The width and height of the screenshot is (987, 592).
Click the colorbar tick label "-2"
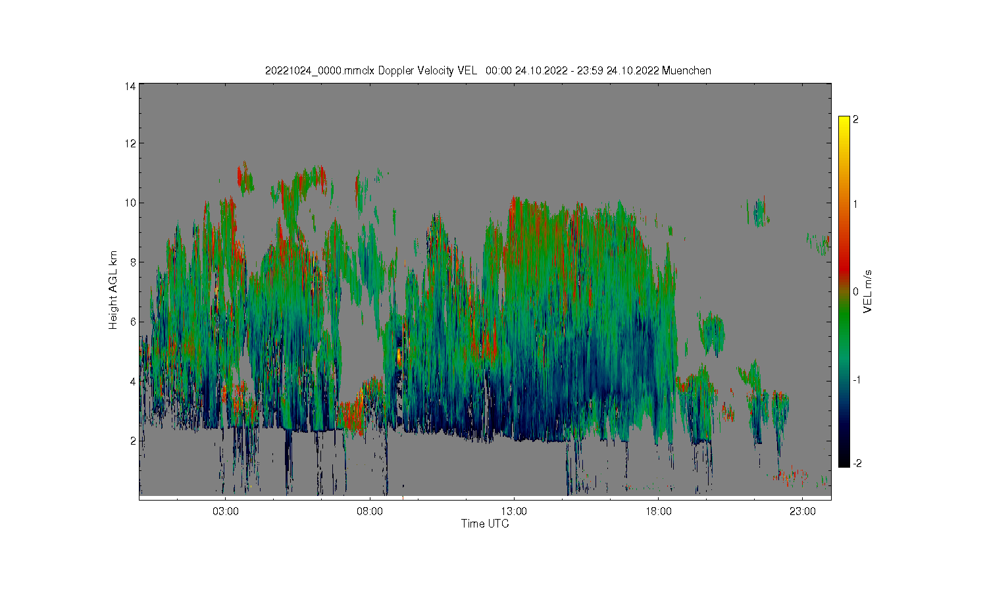(857, 464)
